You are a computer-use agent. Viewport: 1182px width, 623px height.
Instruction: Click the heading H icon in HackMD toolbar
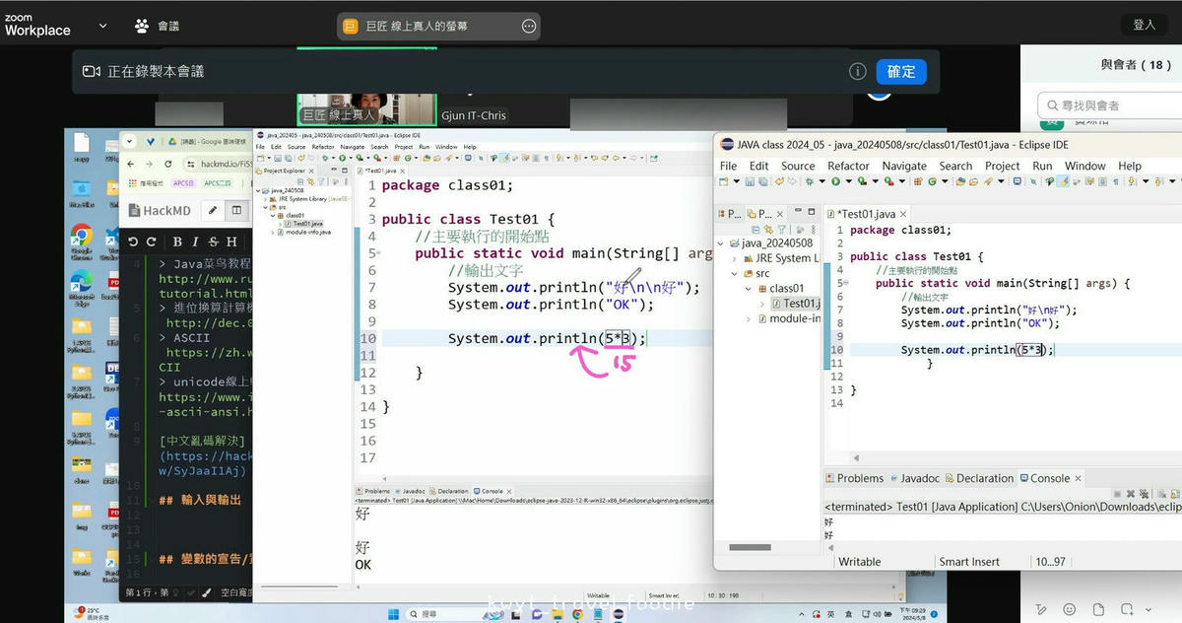tap(230, 242)
